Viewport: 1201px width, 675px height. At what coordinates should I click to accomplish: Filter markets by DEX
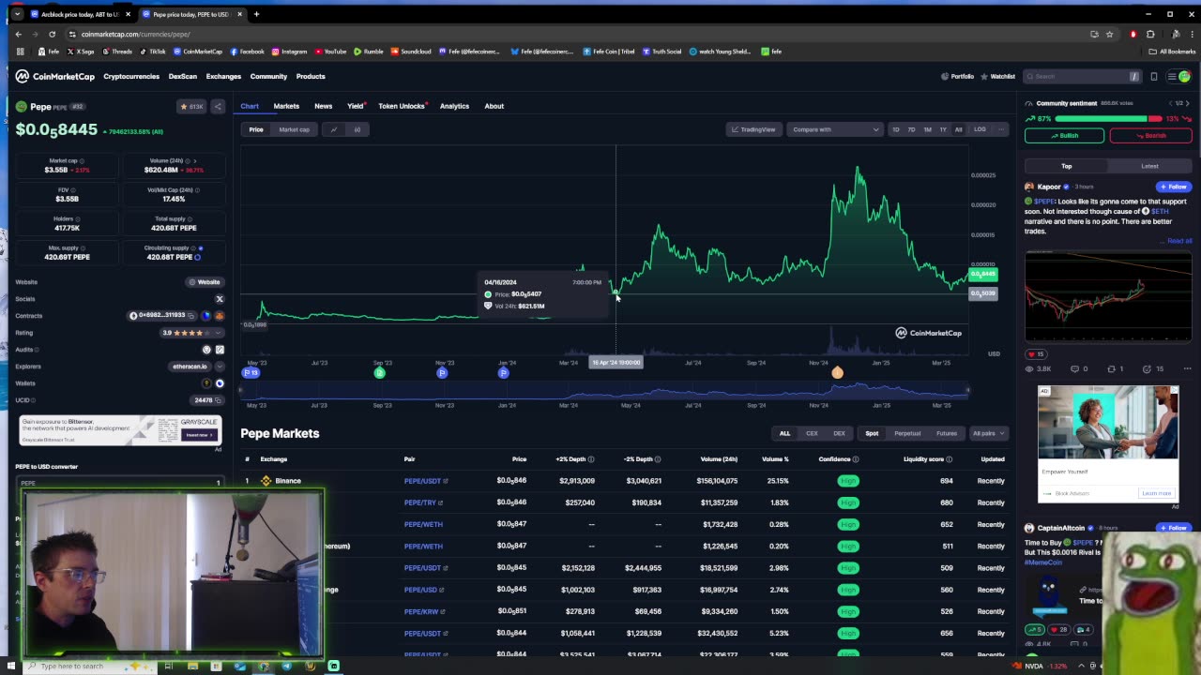839,433
